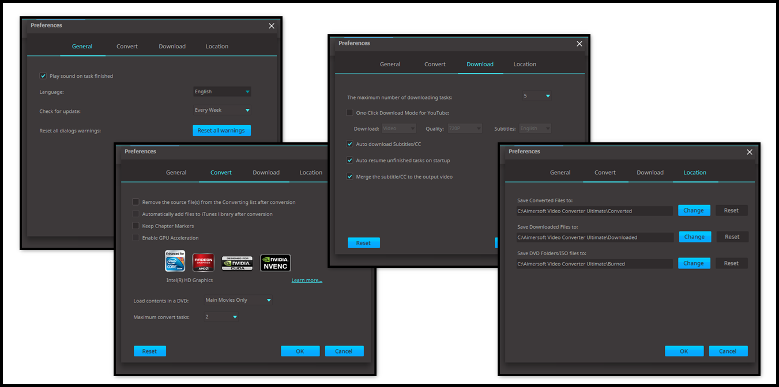
Task: Open Download tab in General window
Action: click(x=172, y=47)
